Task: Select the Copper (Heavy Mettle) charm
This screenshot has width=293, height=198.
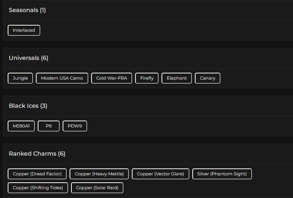Action: pos(99,174)
